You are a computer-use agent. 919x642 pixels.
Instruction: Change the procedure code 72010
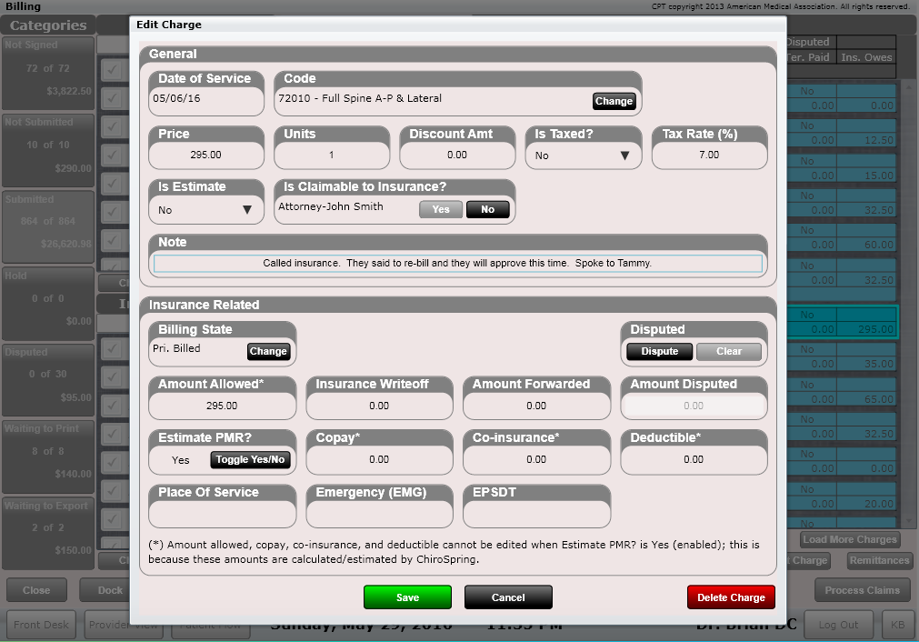(614, 101)
